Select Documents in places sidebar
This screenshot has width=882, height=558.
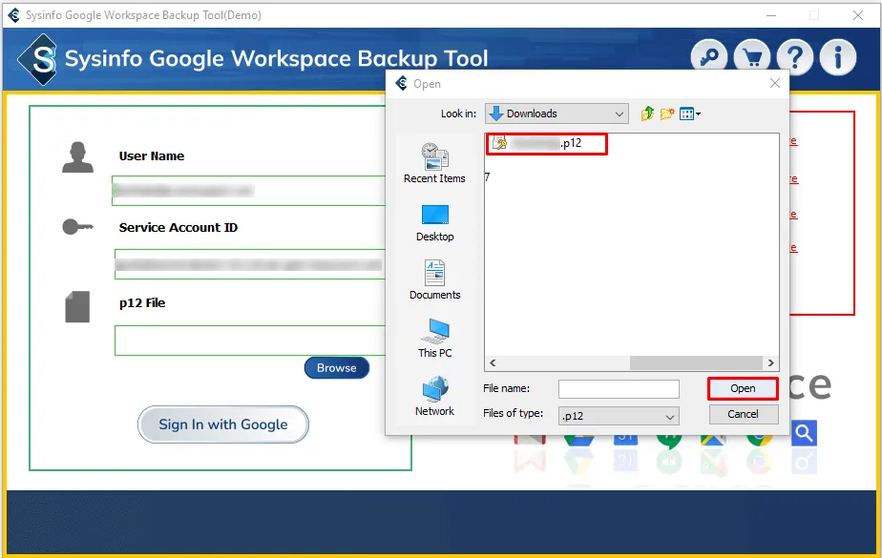[434, 279]
